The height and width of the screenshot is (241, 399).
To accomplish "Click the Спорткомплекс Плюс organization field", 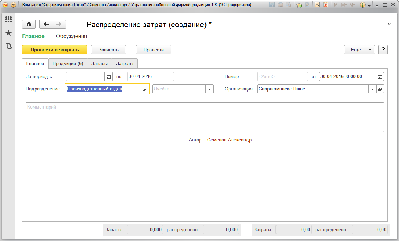I will click(x=313, y=89).
